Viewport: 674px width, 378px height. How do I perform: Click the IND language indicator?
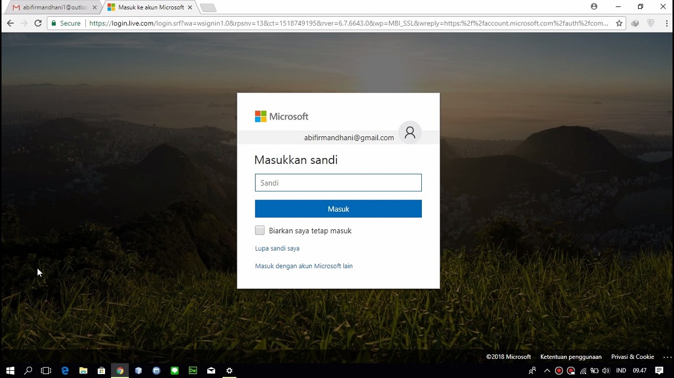pyautogui.click(x=621, y=371)
